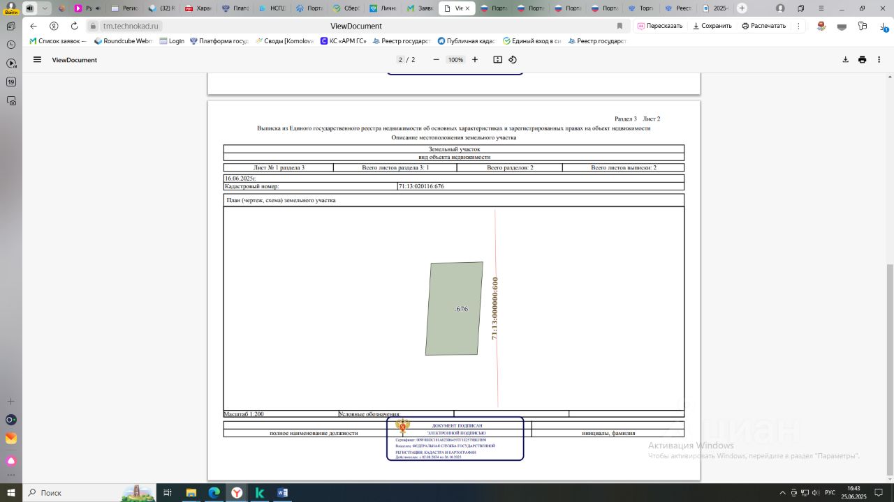Open the Список заявок bookmark
The image size is (894, 502).
(57, 41)
